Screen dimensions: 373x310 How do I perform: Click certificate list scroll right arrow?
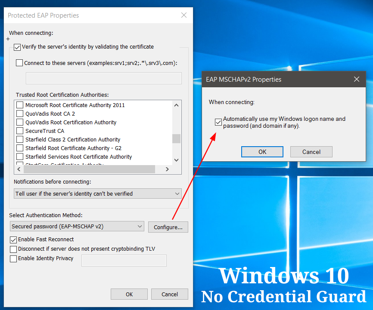pyautogui.click(x=167, y=169)
